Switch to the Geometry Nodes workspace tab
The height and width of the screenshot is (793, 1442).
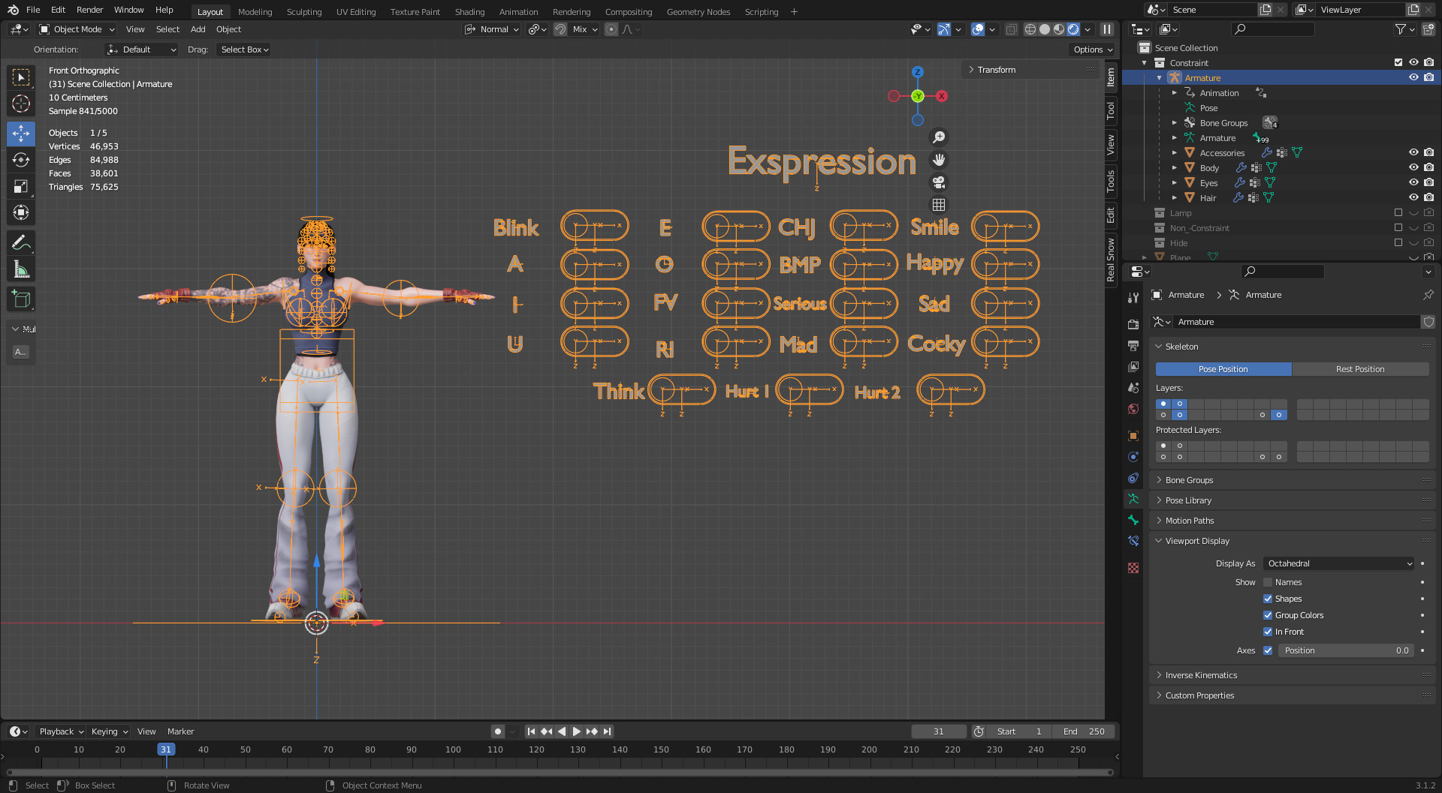pyautogui.click(x=698, y=12)
